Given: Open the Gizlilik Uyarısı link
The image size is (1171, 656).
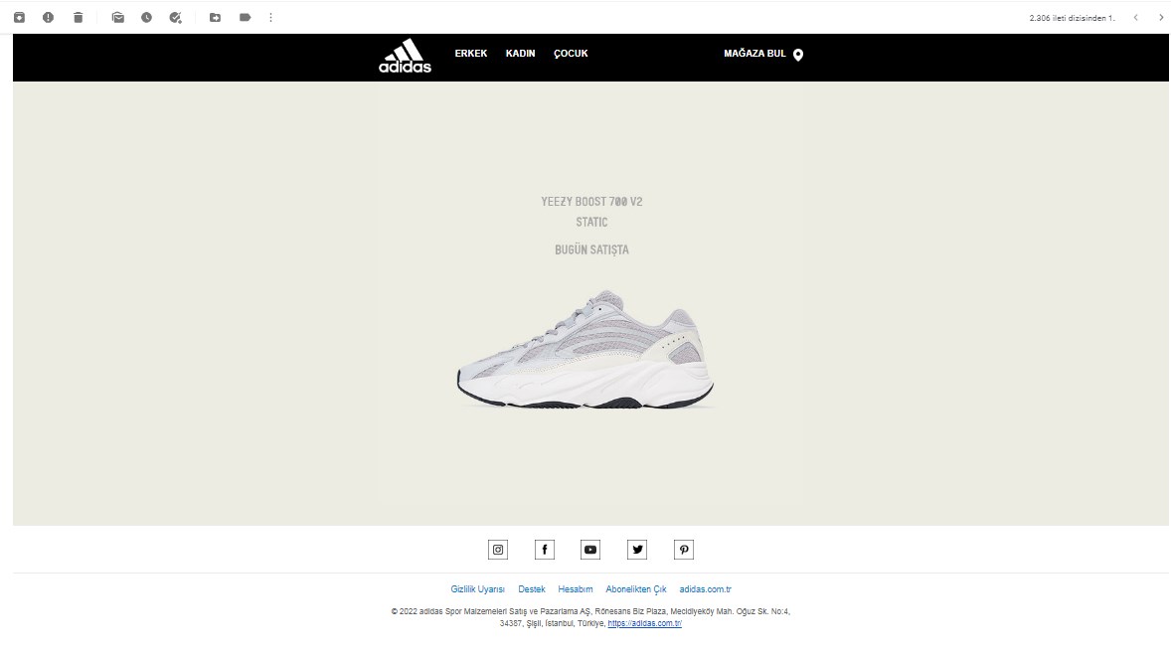Looking at the screenshot, I should point(478,588).
